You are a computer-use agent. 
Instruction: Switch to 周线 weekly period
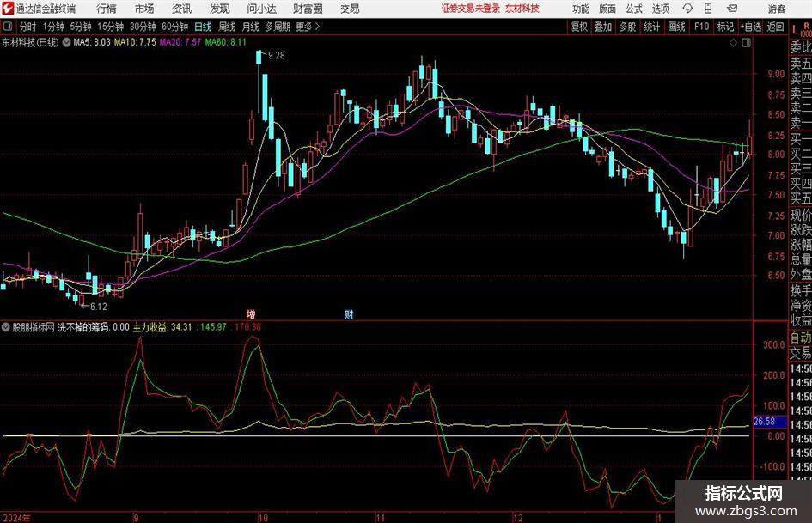pos(227,27)
